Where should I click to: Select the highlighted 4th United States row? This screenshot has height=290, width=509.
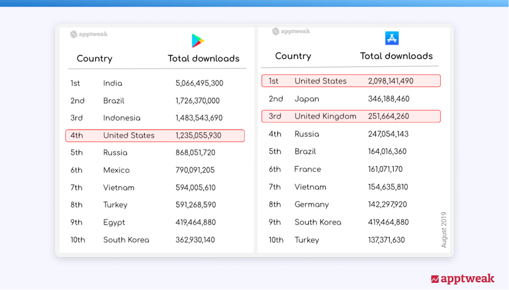[x=155, y=135]
